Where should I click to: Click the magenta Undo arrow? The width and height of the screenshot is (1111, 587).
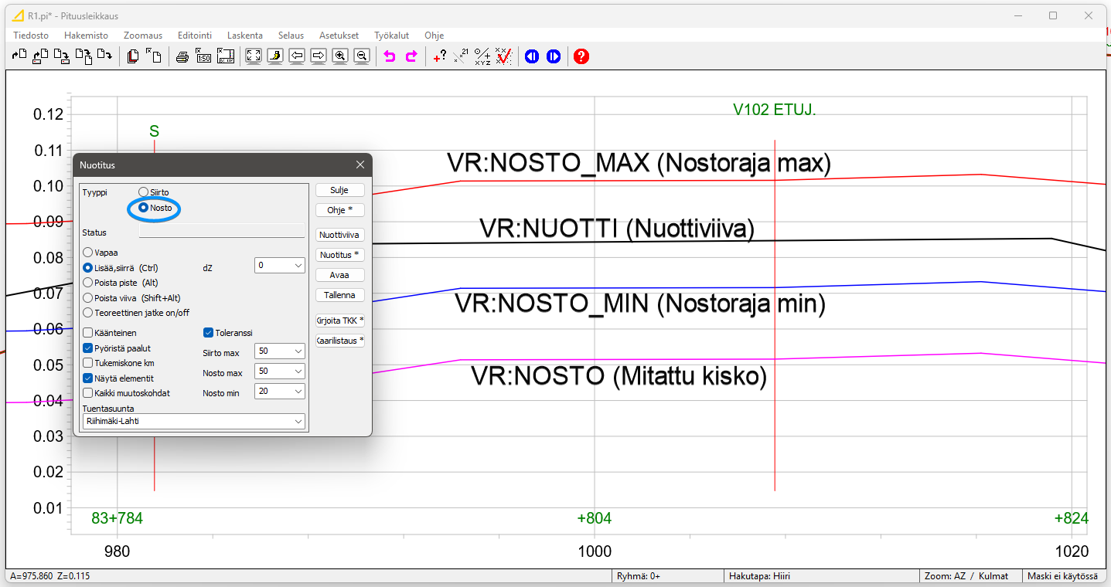click(x=389, y=56)
